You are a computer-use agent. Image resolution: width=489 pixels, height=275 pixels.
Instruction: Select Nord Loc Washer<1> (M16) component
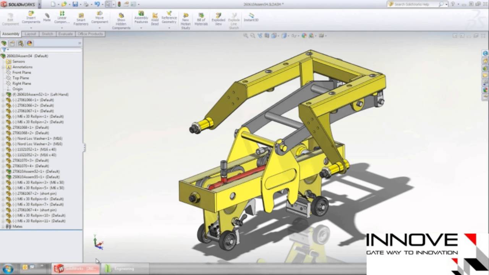(37, 138)
